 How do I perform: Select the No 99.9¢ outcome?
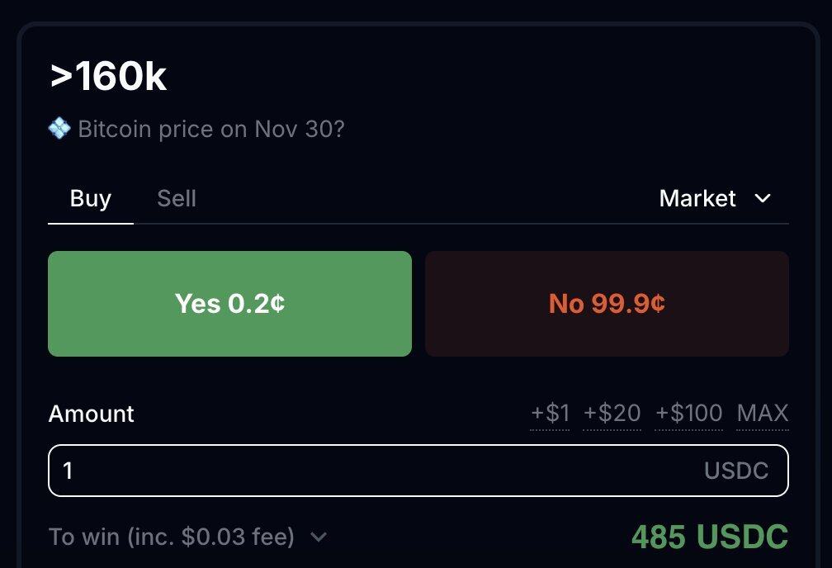[x=607, y=304]
